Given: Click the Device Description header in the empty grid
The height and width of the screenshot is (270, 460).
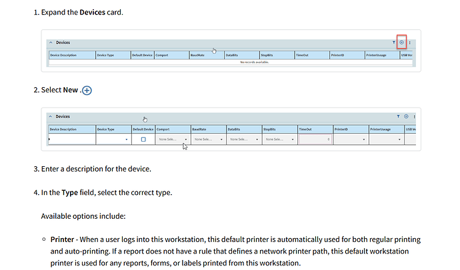Looking at the screenshot, I should pos(72,55).
